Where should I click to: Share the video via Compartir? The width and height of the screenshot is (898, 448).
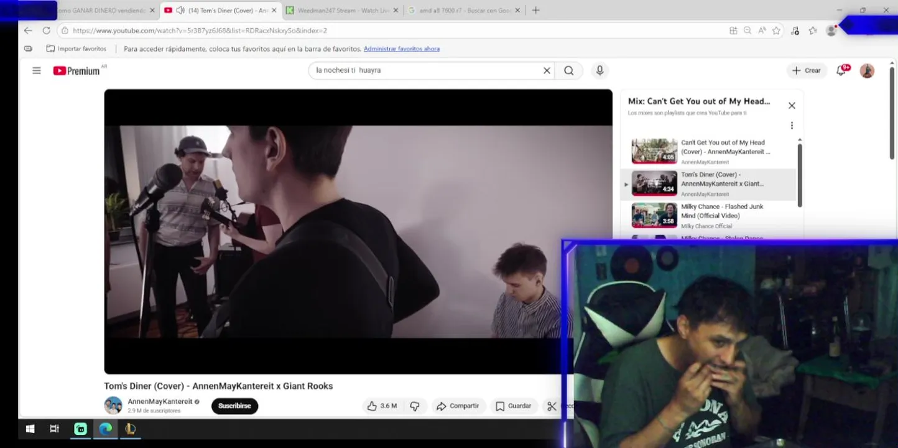(458, 406)
